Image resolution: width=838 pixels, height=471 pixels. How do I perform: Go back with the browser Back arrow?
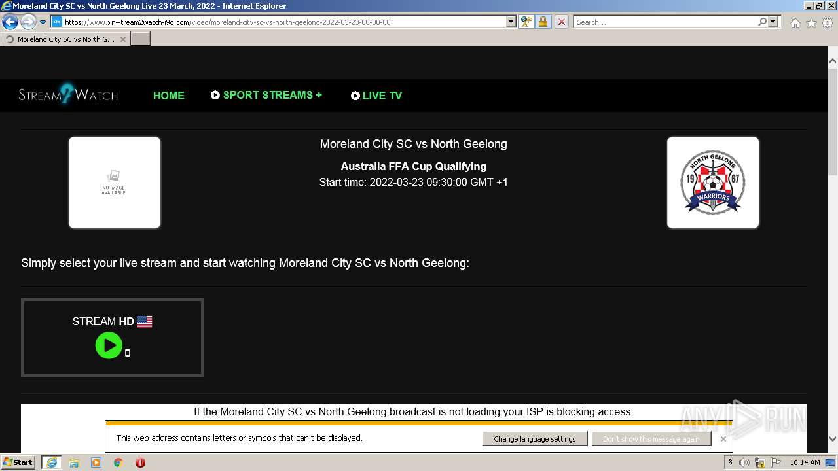[10, 22]
